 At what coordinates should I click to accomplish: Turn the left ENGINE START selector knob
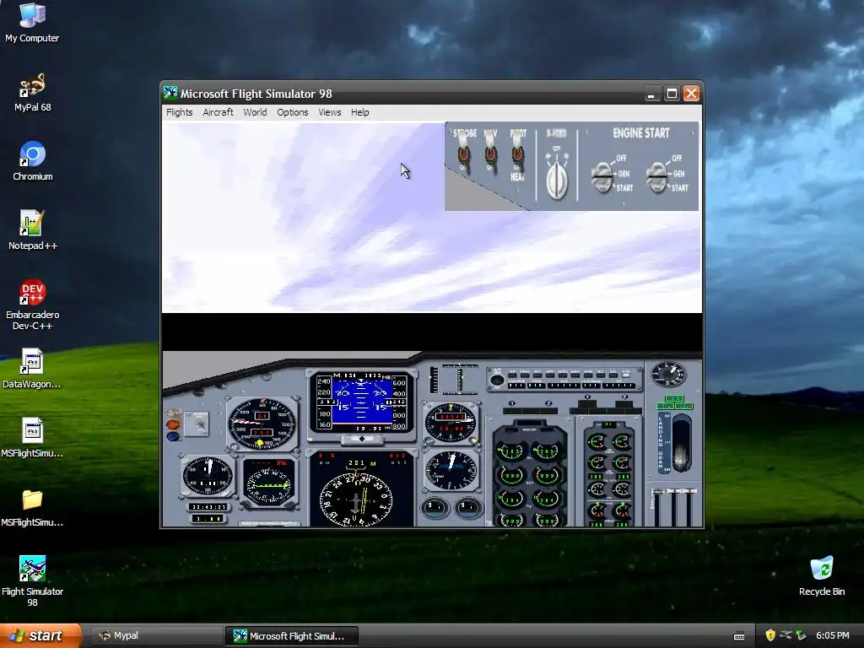(x=602, y=176)
